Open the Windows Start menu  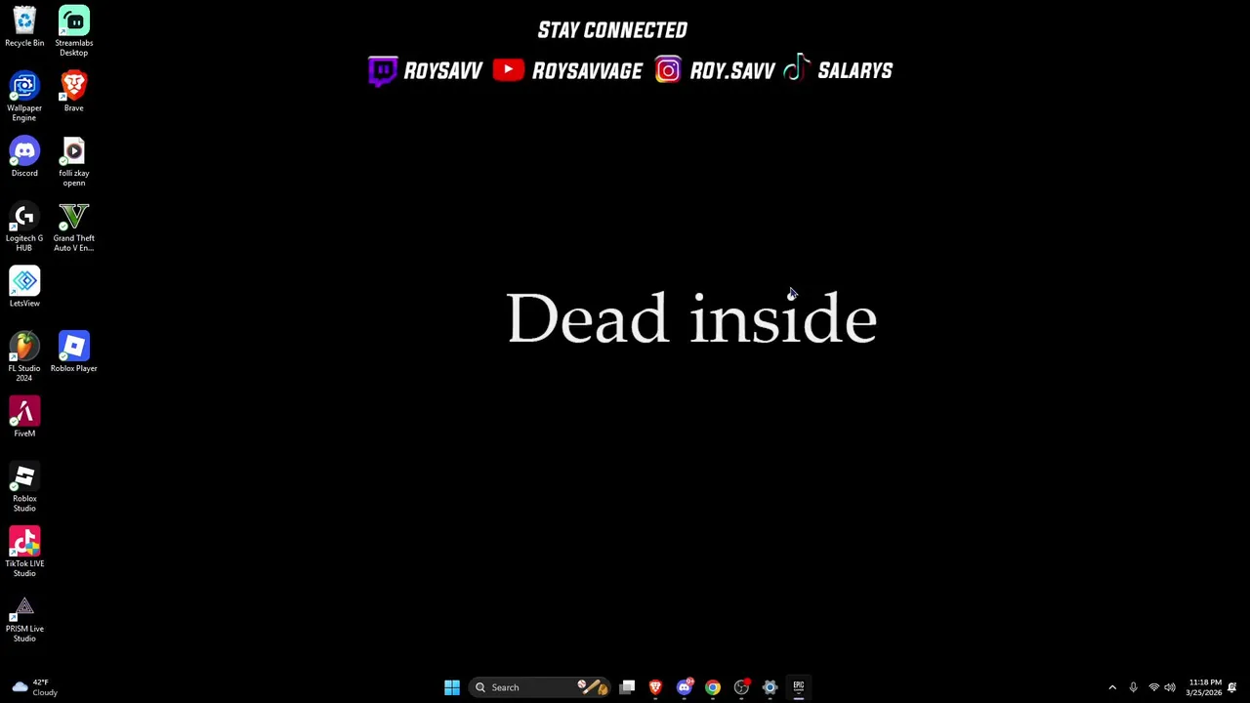tap(452, 687)
